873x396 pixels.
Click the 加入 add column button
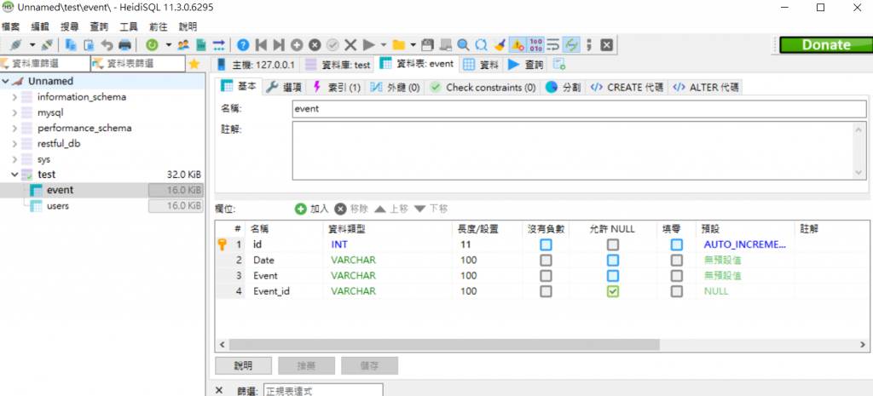click(312, 209)
